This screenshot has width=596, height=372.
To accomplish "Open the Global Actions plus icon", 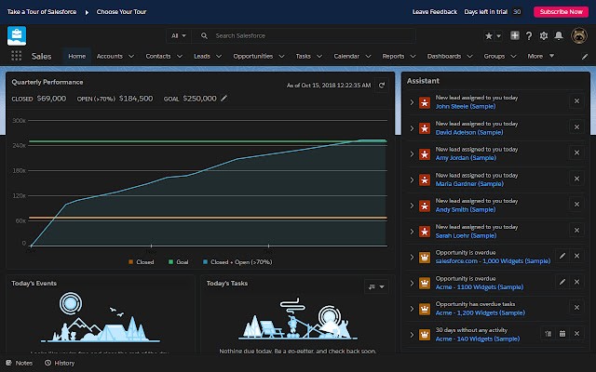I will (x=515, y=35).
